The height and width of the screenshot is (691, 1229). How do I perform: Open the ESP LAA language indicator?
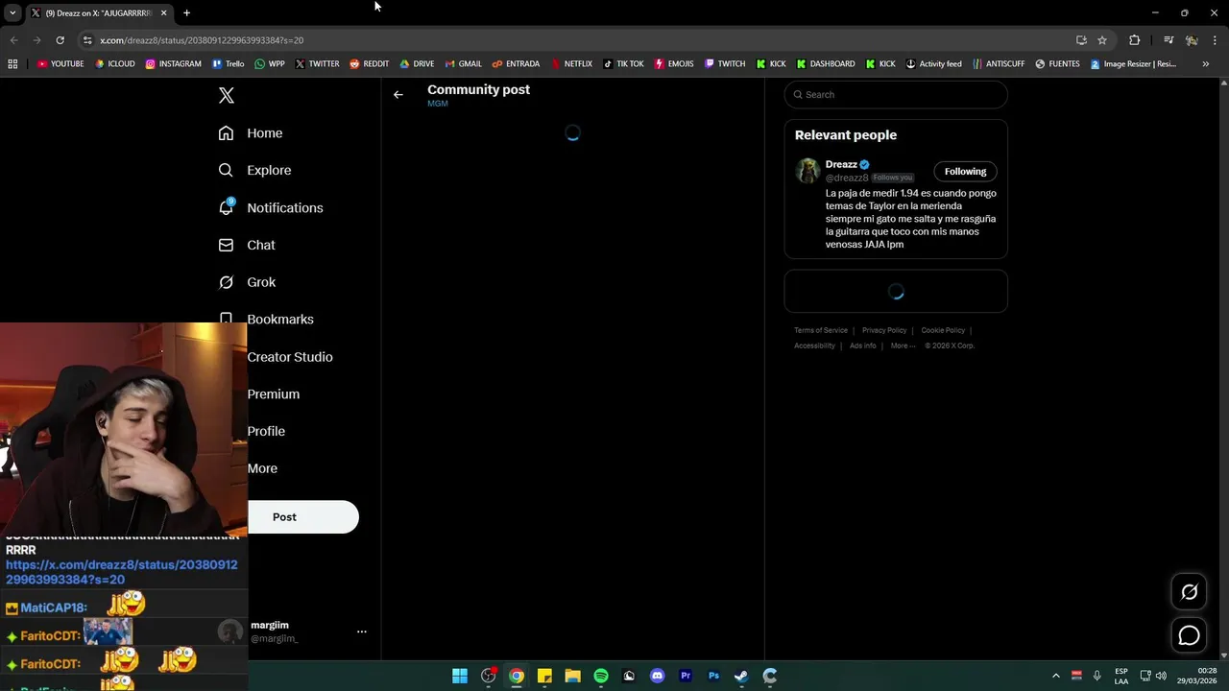(1121, 676)
